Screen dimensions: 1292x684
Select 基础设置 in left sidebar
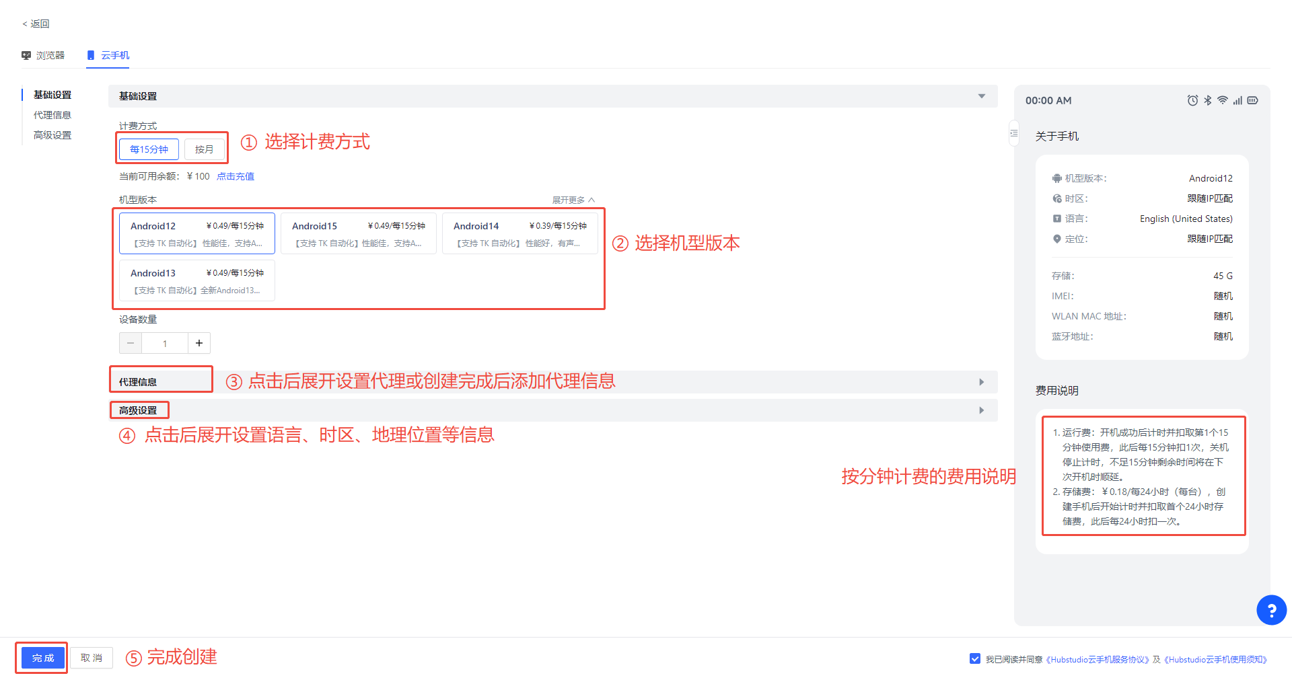pos(52,95)
